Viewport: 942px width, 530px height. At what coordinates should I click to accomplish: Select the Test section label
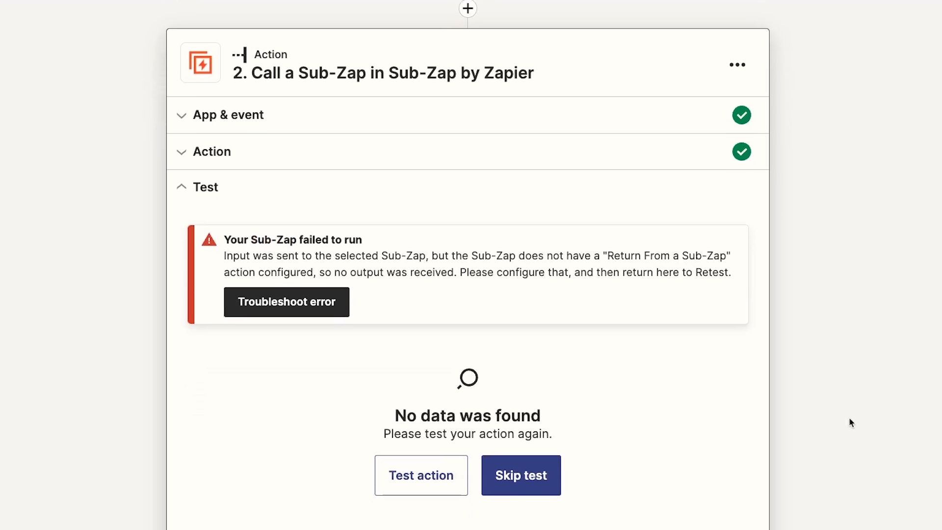click(206, 187)
